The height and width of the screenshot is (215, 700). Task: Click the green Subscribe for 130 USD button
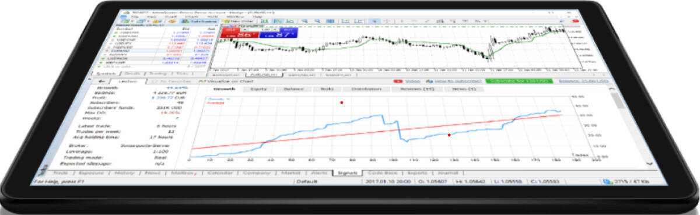click(519, 81)
